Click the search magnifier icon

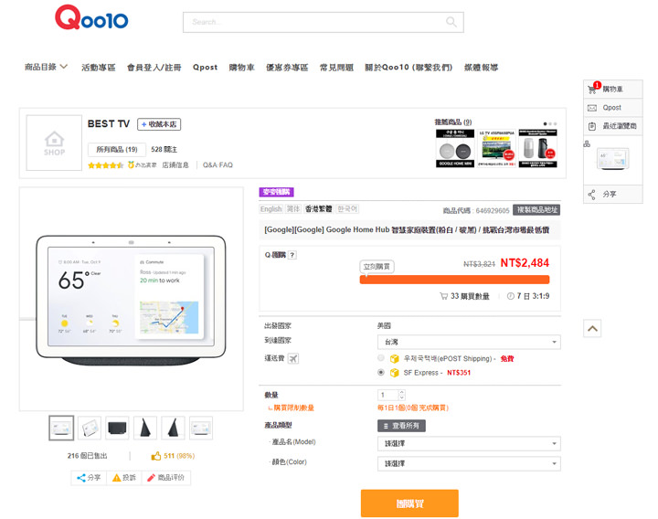point(451,22)
